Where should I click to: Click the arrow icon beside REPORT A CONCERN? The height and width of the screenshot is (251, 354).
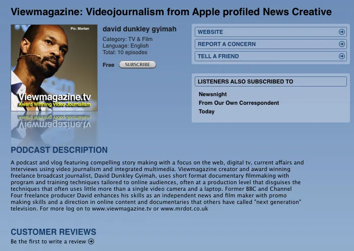click(341, 44)
